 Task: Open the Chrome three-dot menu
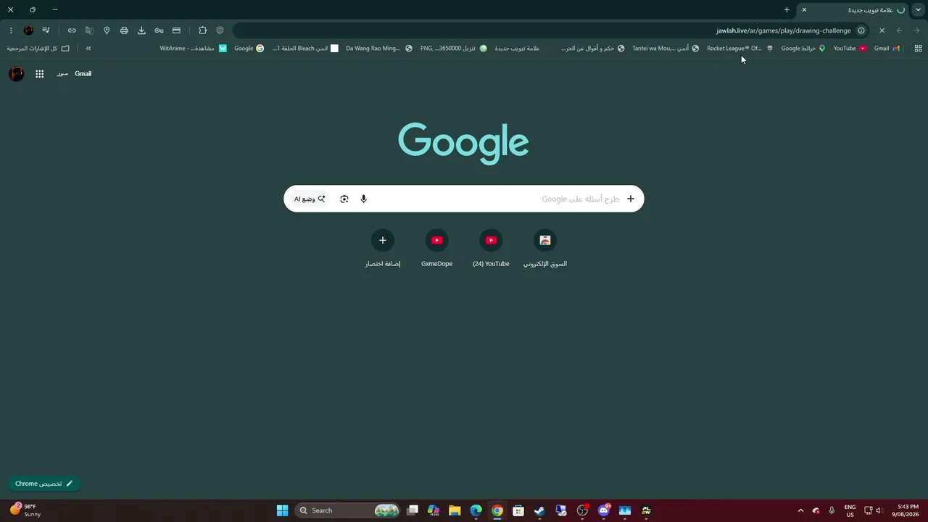[11, 30]
